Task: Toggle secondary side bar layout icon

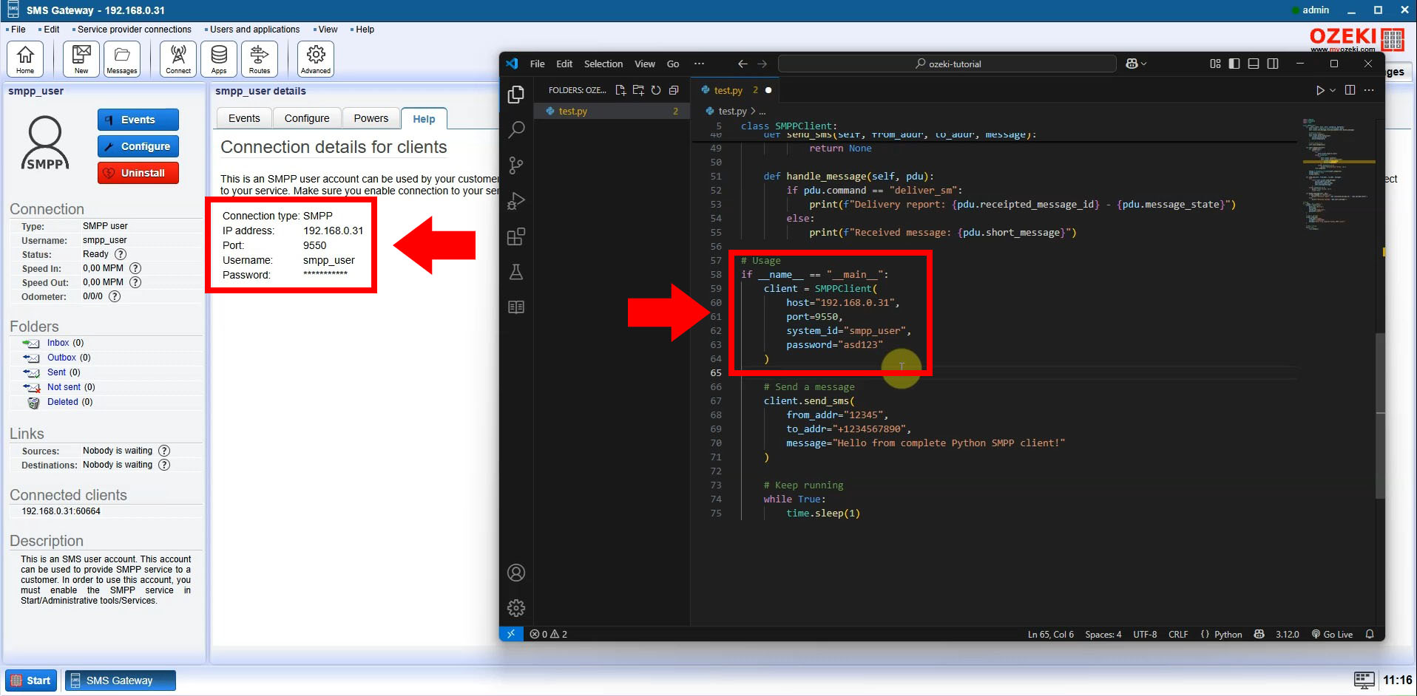Action: coord(1273,64)
